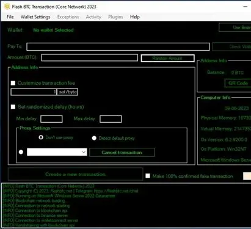The width and height of the screenshot is (251, 229).
Task: Click No wallet Selected text
Action: tap(53, 30)
